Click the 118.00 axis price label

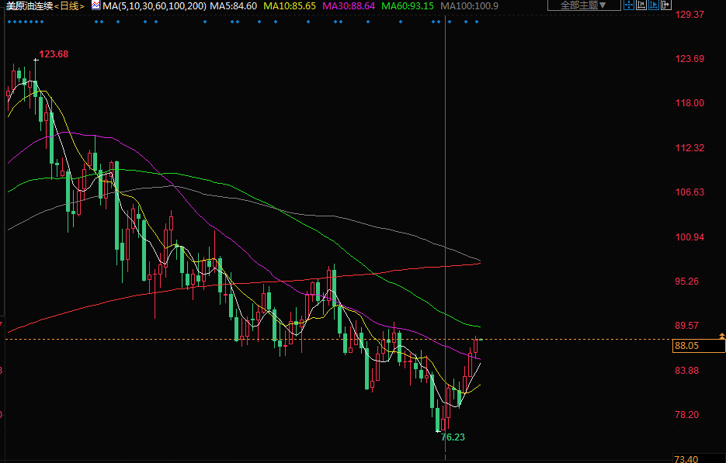point(690,102)
